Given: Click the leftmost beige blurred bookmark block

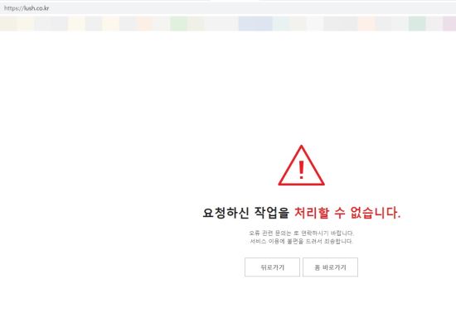Looking at the screenshot, I should (x=8, y=23).
